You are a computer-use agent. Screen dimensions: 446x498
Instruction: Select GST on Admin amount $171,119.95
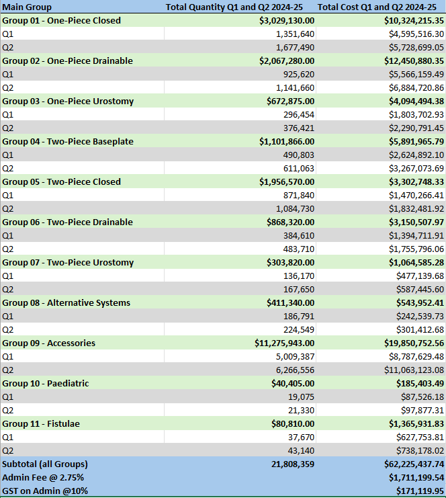click(420, 491)
